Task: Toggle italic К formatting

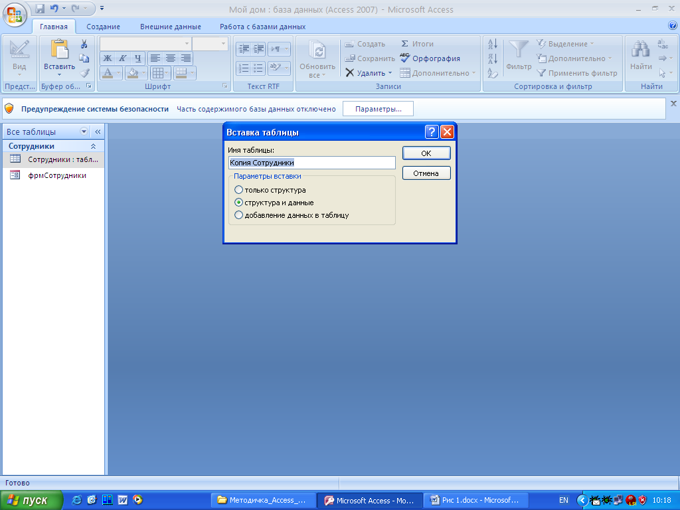Action: tap(123, 58)
